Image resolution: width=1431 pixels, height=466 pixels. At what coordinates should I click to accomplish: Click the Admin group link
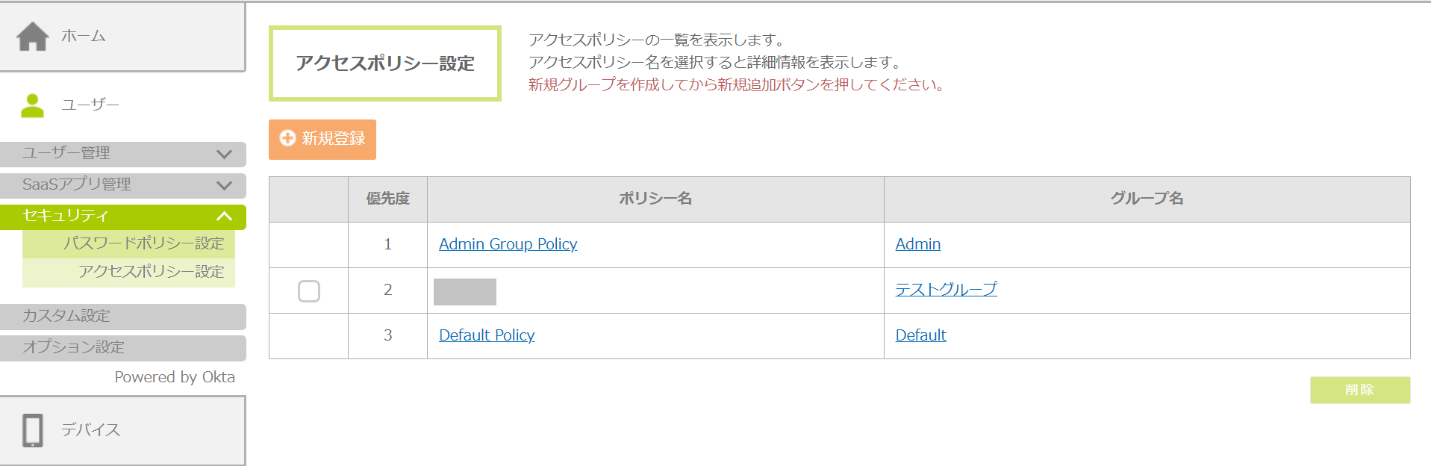[x=917, y=244]
